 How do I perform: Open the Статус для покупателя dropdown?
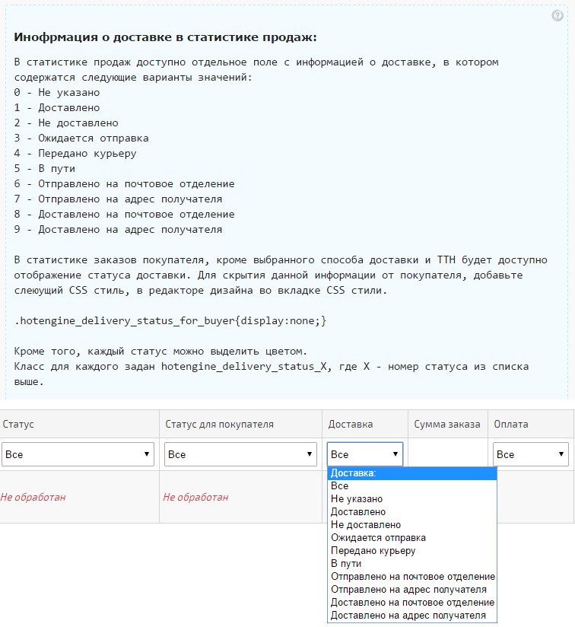[x=240, y=454]
